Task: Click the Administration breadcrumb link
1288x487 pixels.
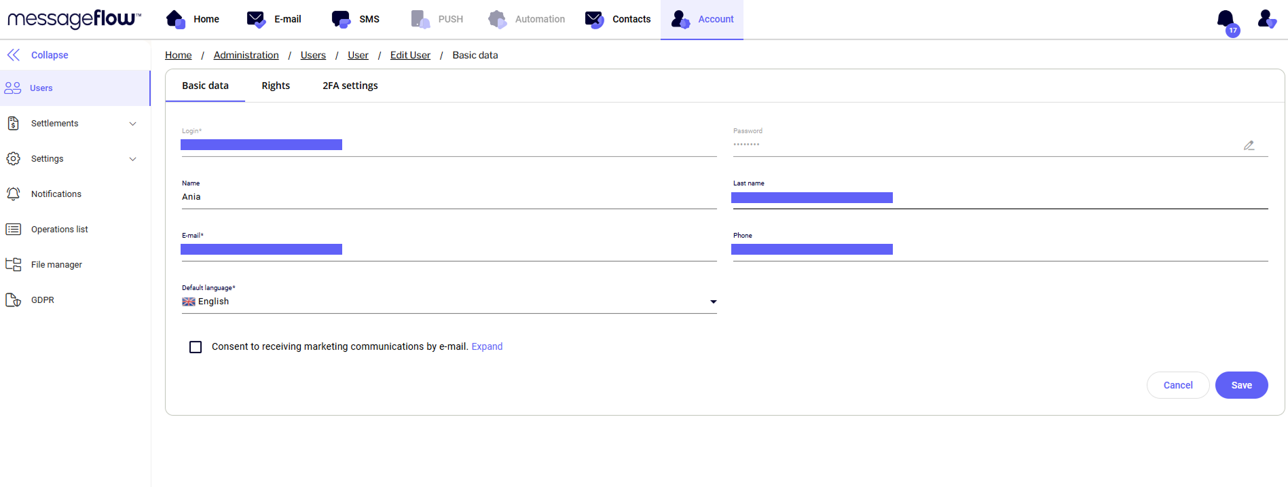Action: (246, 55)
